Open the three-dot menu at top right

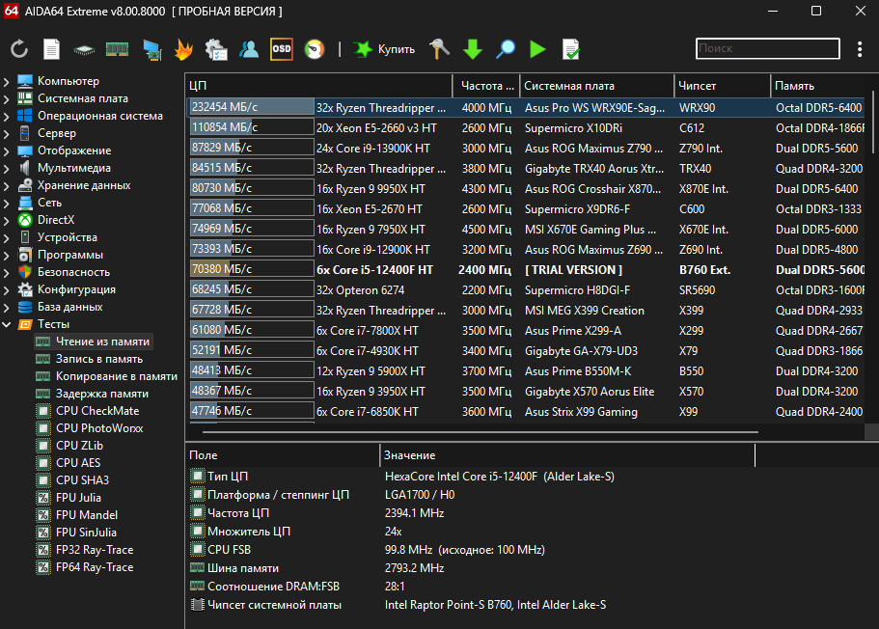click(860, 49)
